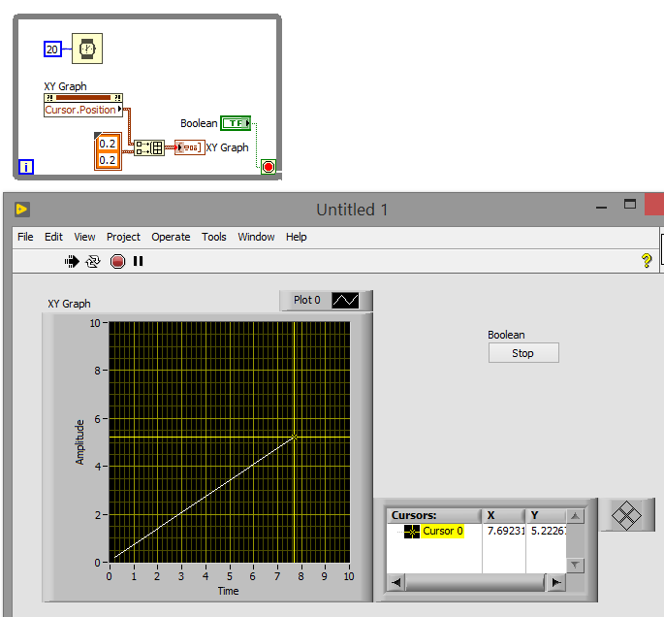Open the Help menu
The height and width of the screenshot is (617, 664).
click(296, 237)
